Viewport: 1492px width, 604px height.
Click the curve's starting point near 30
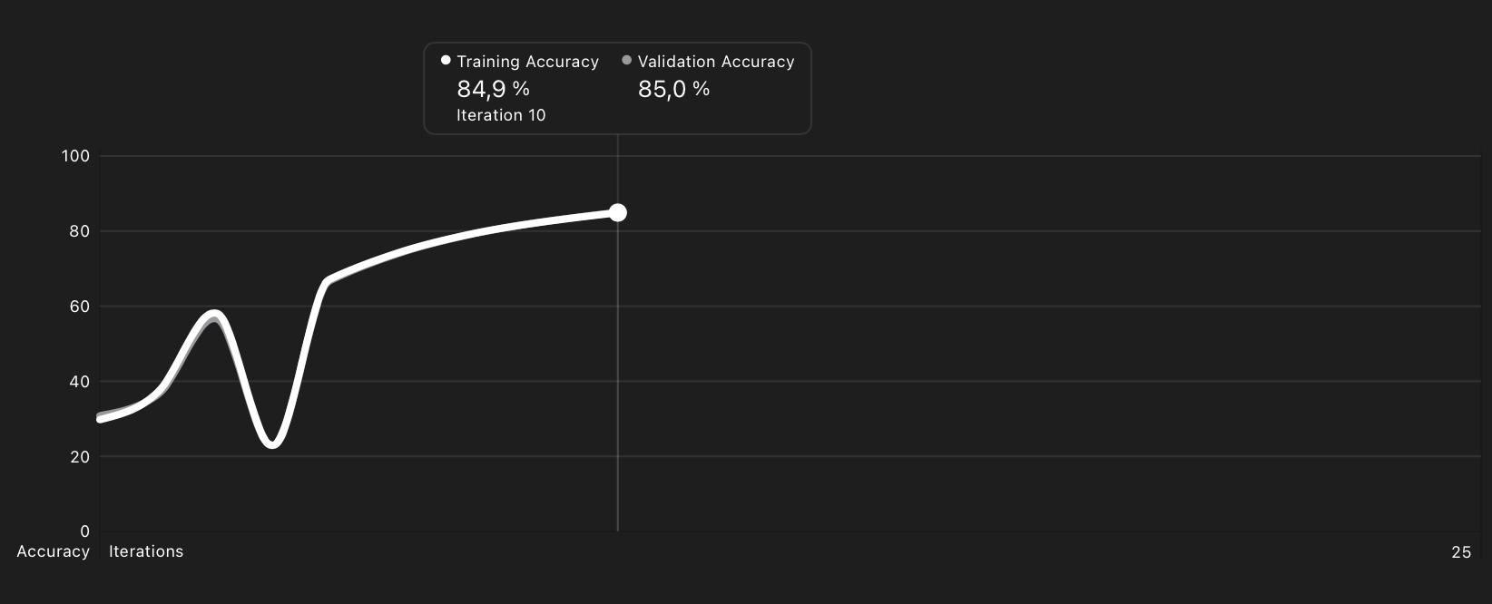(100, 419)
